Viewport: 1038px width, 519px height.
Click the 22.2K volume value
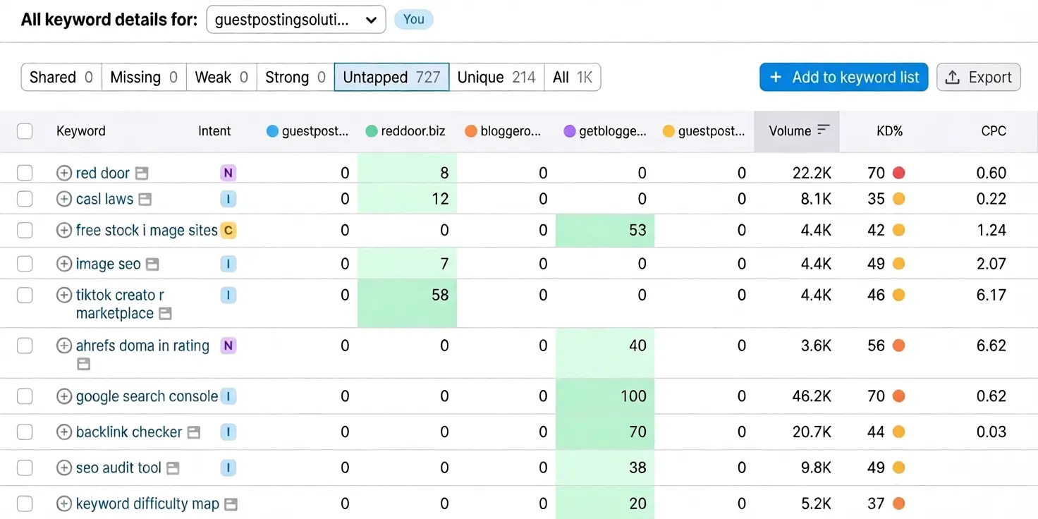pyautogui.click(x=812, y=173)
